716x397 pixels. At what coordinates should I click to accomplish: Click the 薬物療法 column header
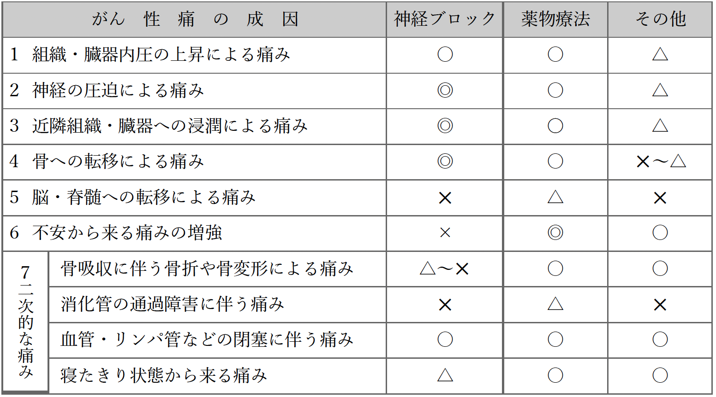click(x=555, y=19)
